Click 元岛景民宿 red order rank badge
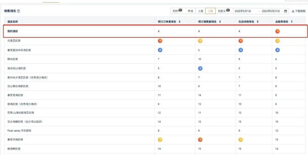 click(x=160, y=41)
